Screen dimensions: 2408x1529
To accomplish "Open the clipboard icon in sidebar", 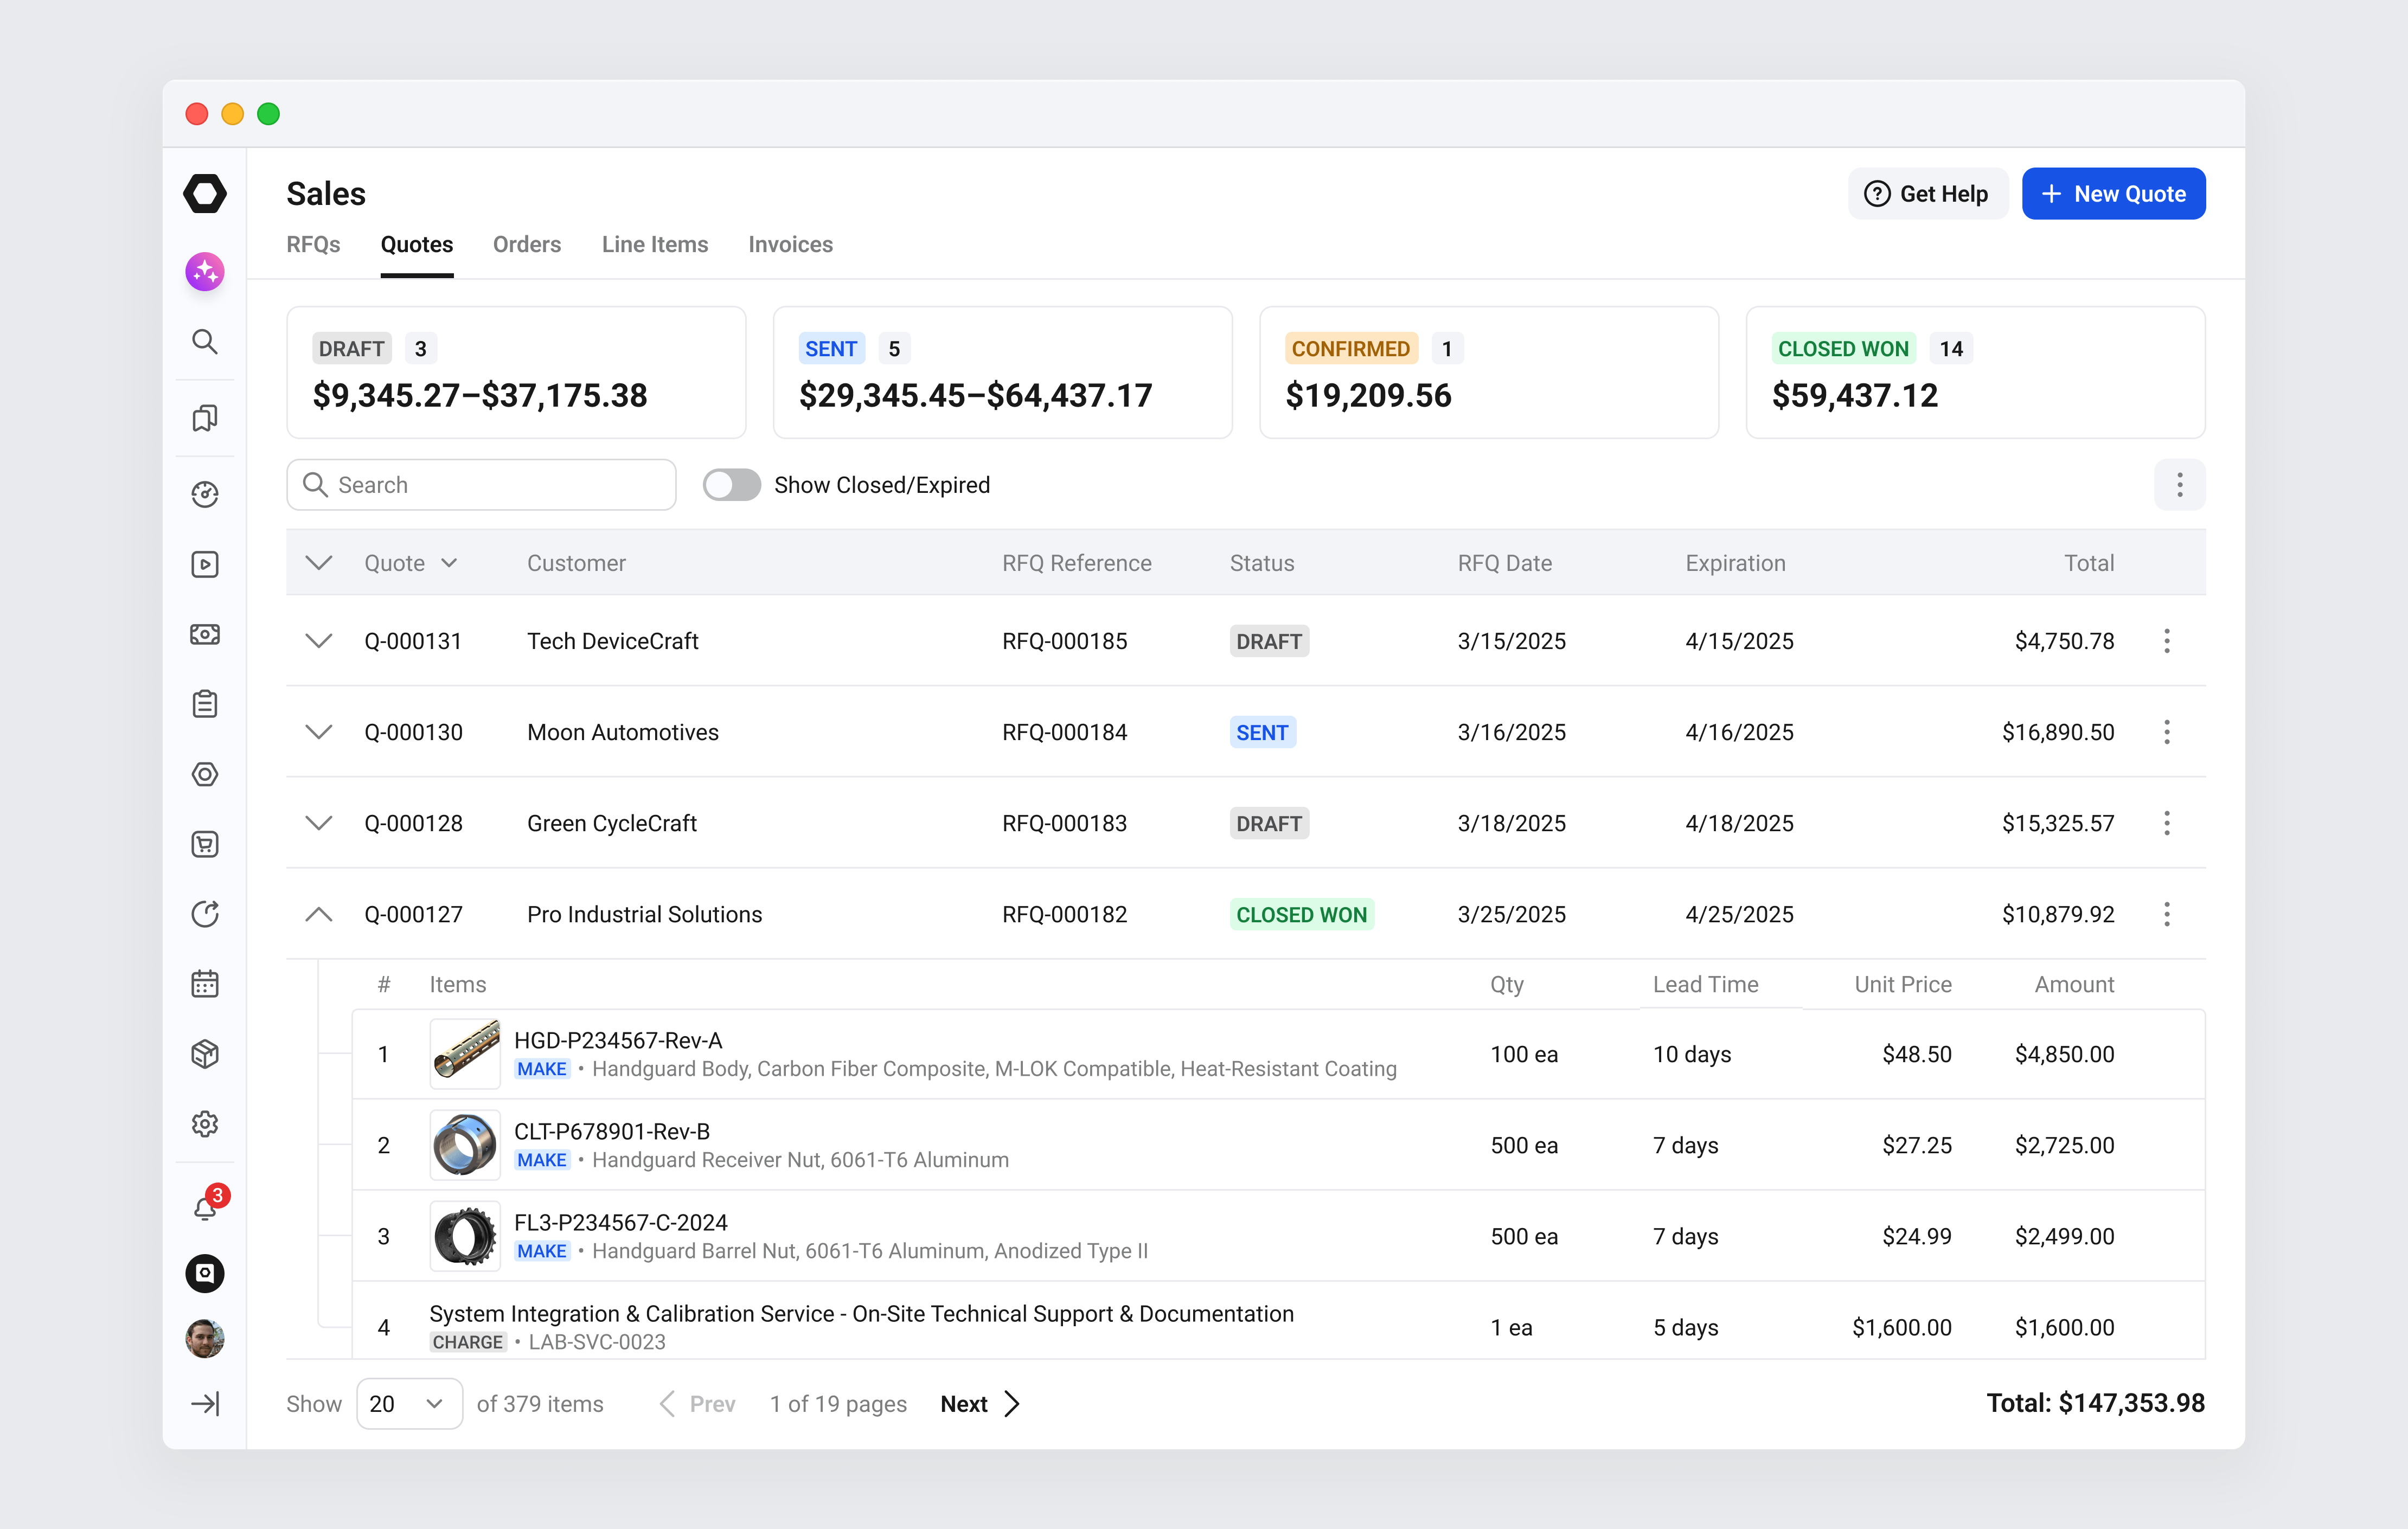I will (x=205, y=704).
